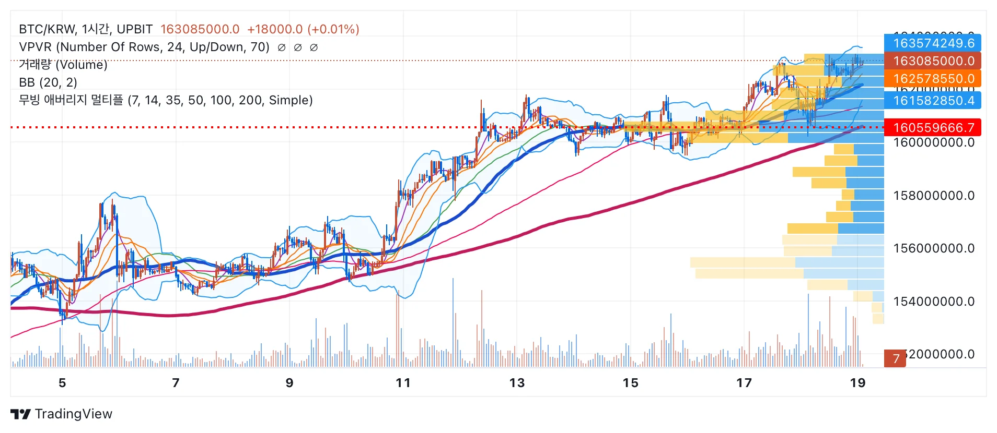Screen dimensions: 997x433
Task: Click the TradingView wordmark text
Action: pyautogui.click(x=74, y=414)
